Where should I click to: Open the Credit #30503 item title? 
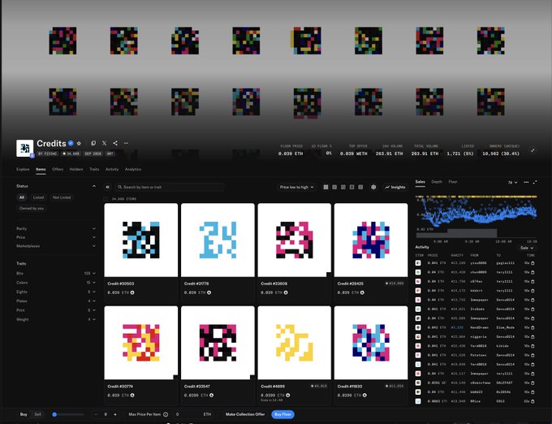(121, 283)
